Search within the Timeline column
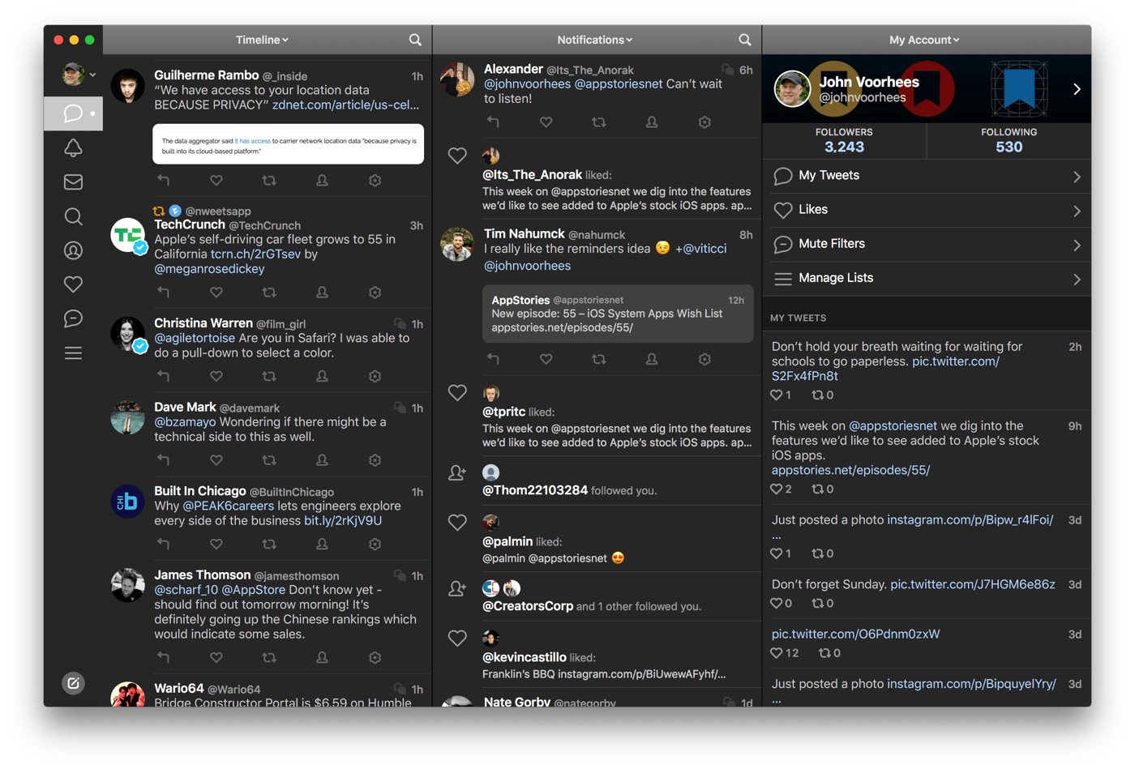This screenshot has height=769, width=1135. click(415, 40)
